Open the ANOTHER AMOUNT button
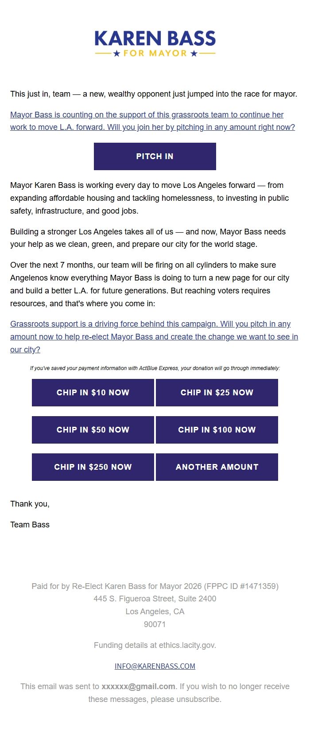Viewport: 310px width, 733px height. click(x=217, y=467)
